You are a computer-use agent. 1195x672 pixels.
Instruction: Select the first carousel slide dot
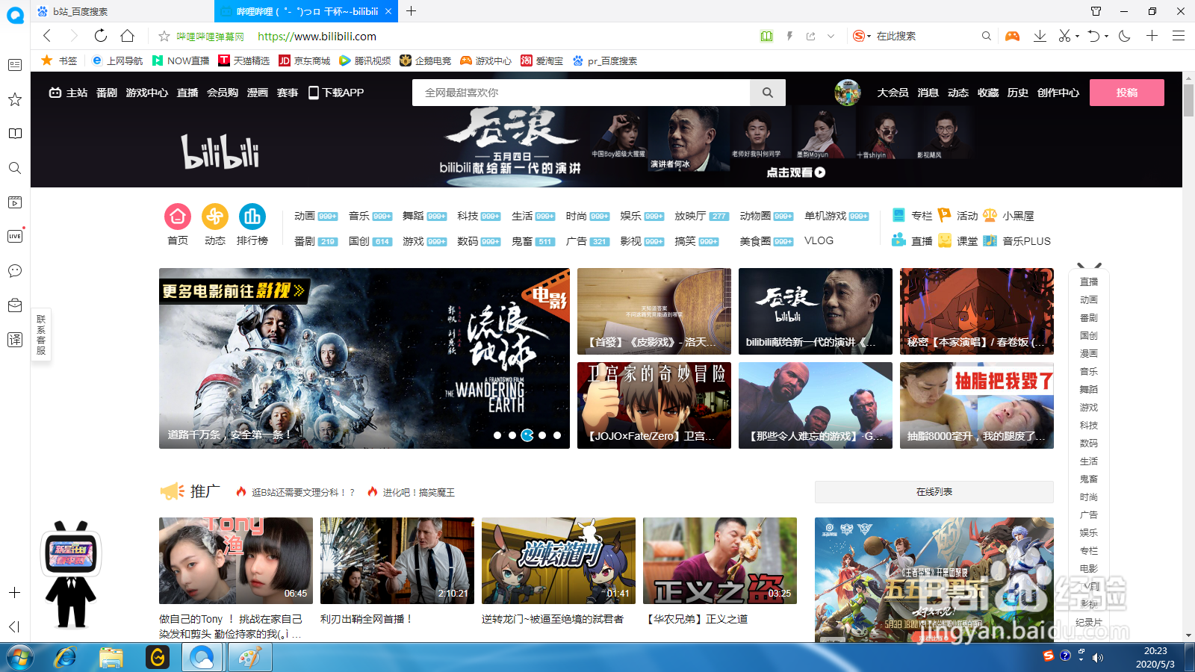497,435
